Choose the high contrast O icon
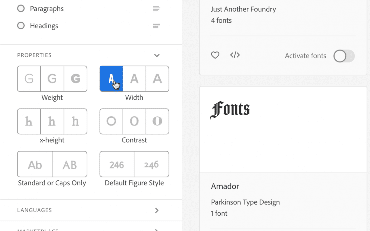The width and height of the screenshot is (370, 231). click(157, 121)
